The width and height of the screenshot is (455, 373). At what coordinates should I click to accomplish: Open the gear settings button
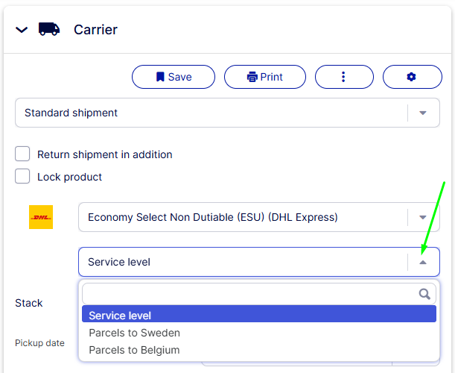413,77
